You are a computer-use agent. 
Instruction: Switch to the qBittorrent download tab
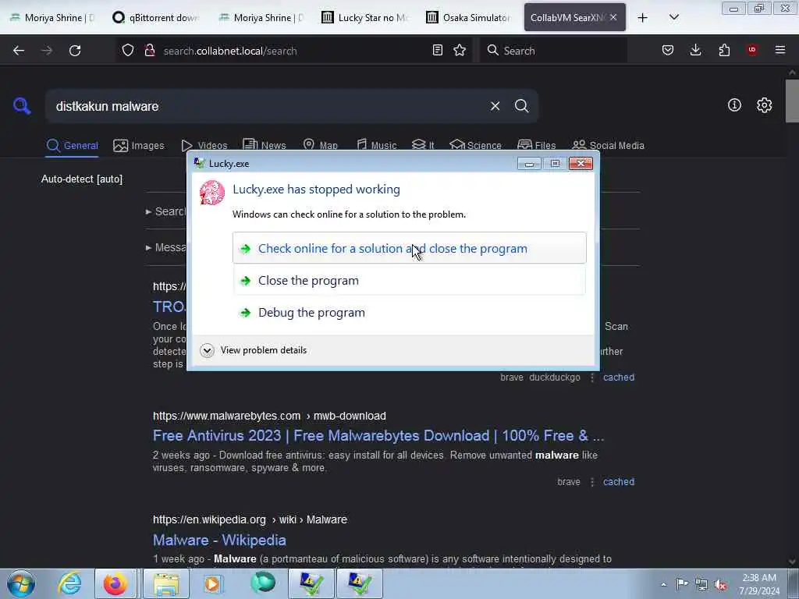point(155,18)
